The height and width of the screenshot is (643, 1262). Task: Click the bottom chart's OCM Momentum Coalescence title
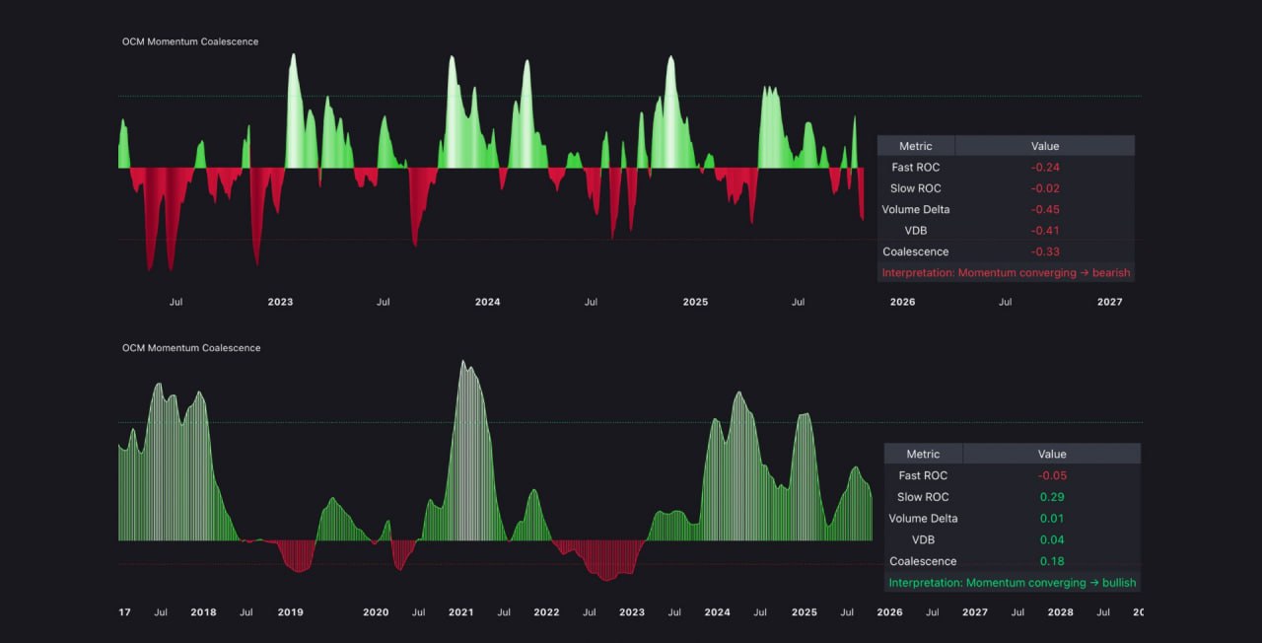[x=191, y=348]
